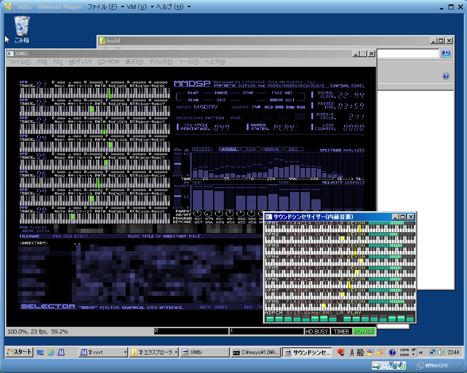Expand the 2 rxvt taskbar group

(x=125, y=352)
